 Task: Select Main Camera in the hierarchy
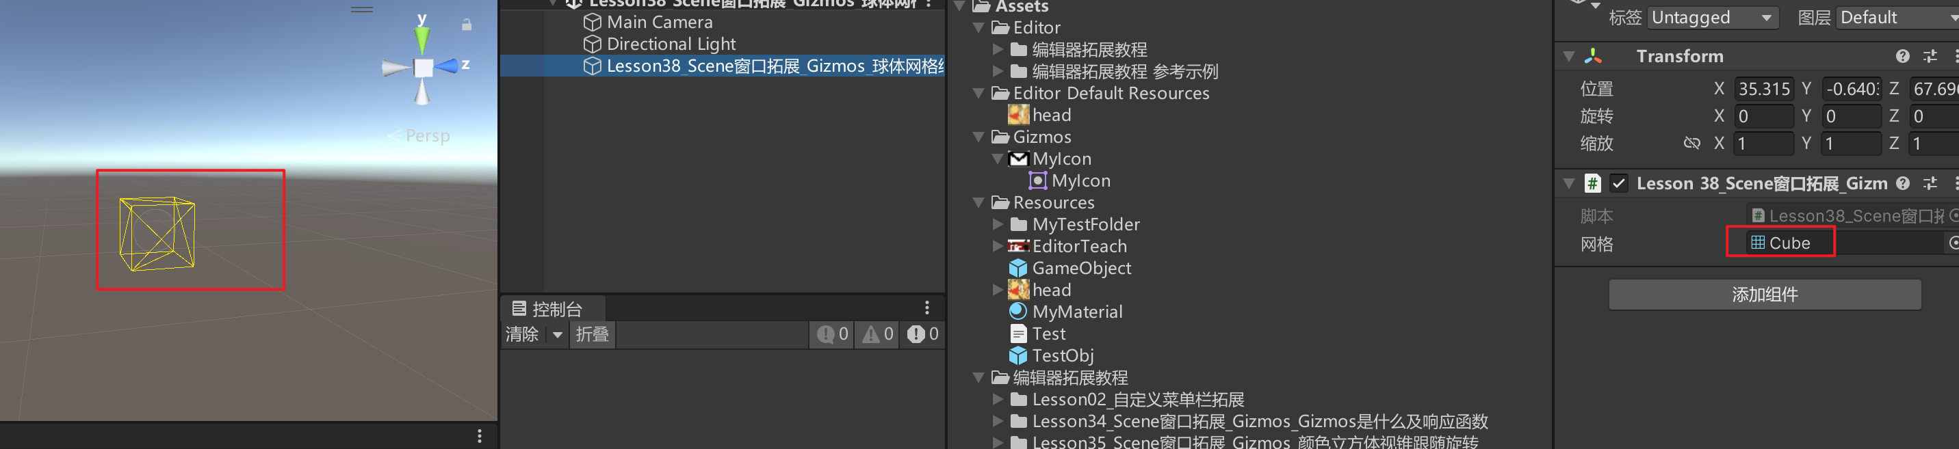(x=658, y=22)
